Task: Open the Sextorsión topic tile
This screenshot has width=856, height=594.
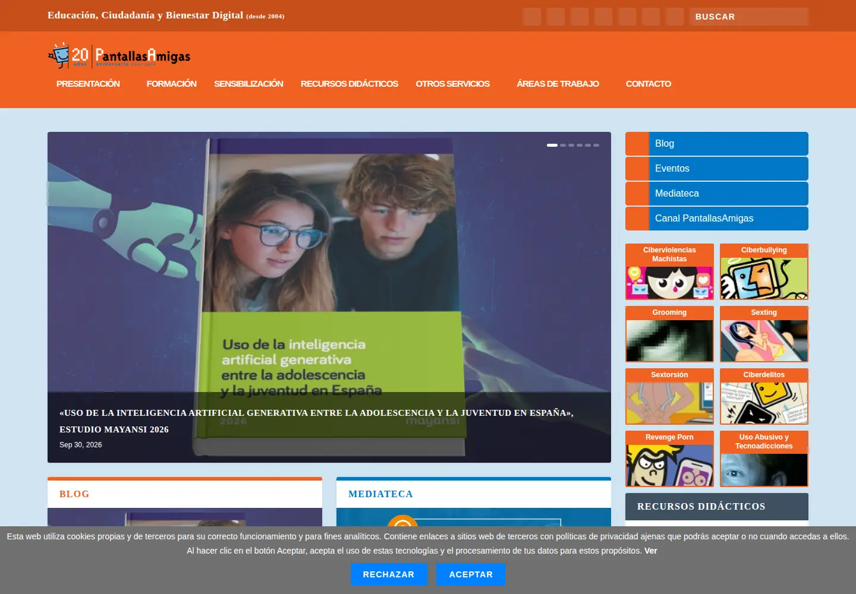Action: pyautogui.click(x=669, y=396)
